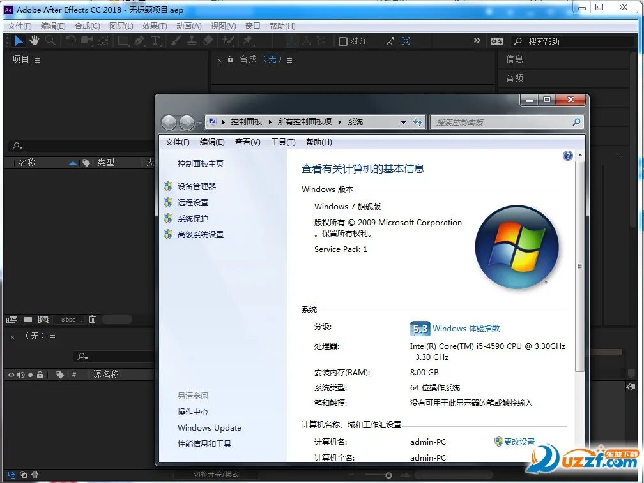Click the label tag icon in project column header

pos(86,163)
